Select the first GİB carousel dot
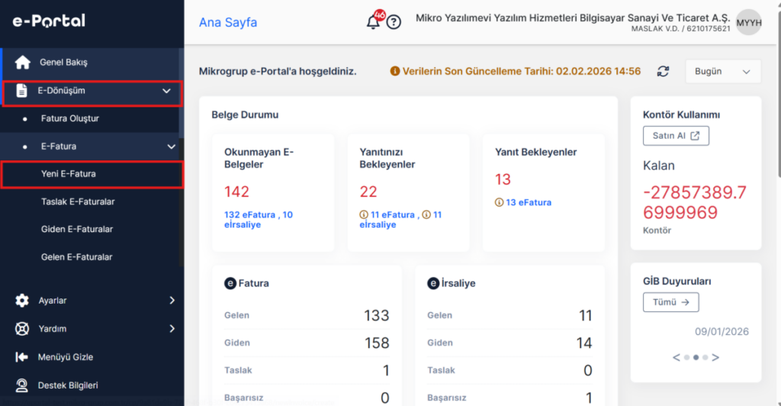 (x=687, y=357)
